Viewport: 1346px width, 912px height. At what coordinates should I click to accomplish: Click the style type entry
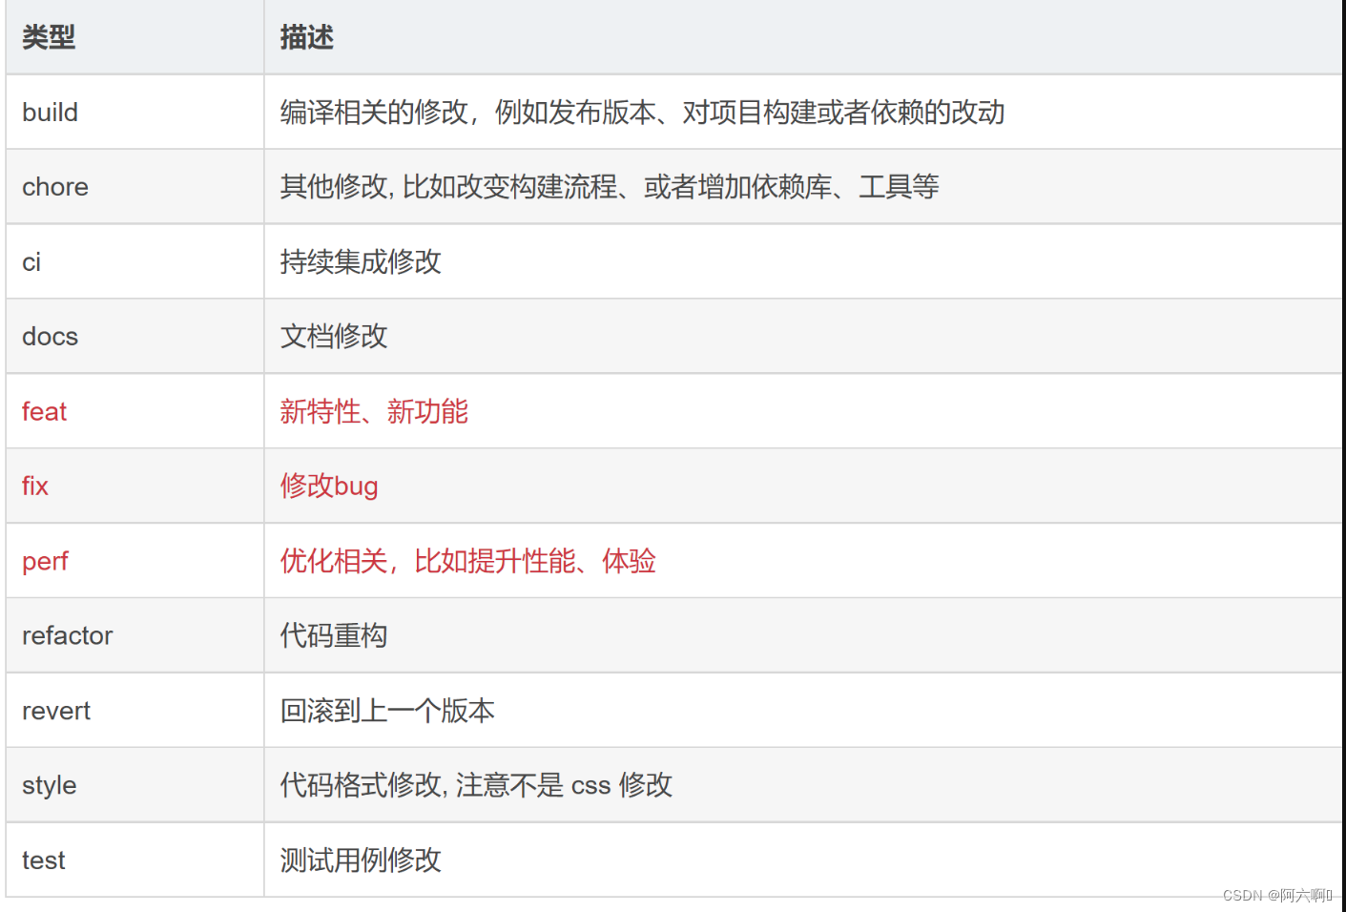(x=48, y=785)
